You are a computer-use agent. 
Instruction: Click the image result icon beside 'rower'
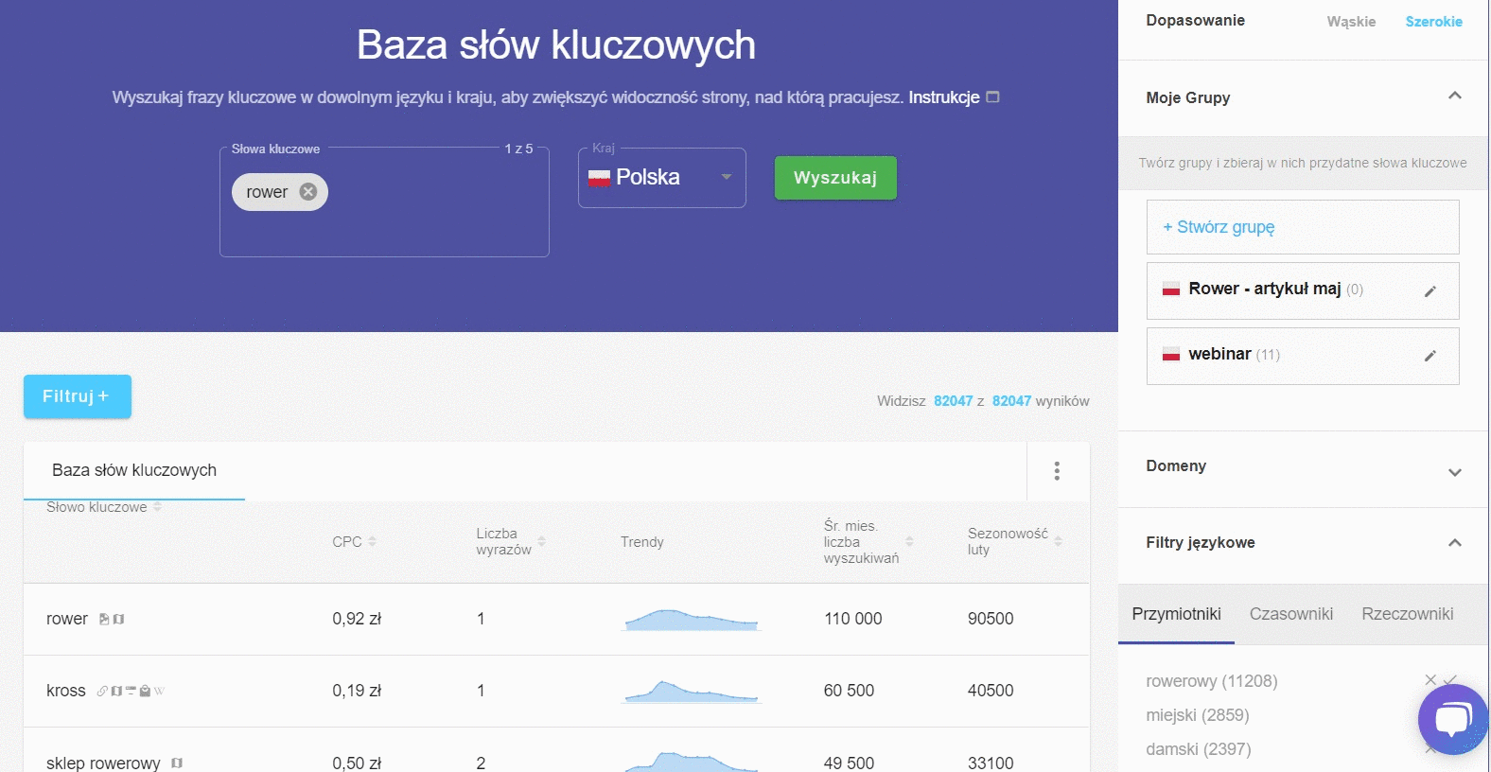104,619
